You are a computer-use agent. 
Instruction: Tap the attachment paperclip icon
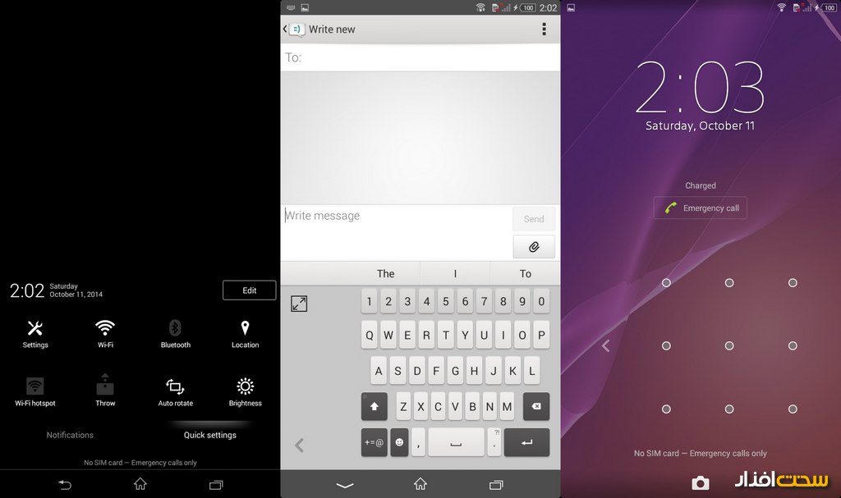(x=534, y=246)
